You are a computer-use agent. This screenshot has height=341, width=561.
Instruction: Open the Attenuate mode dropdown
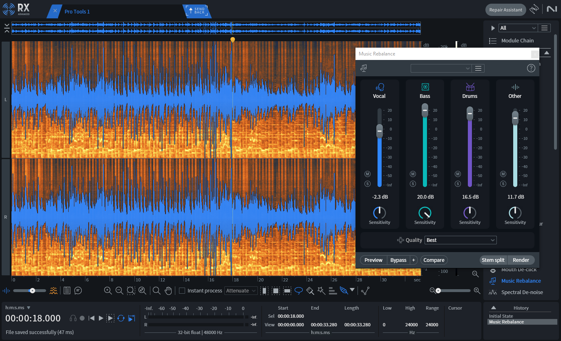(241, 291)
